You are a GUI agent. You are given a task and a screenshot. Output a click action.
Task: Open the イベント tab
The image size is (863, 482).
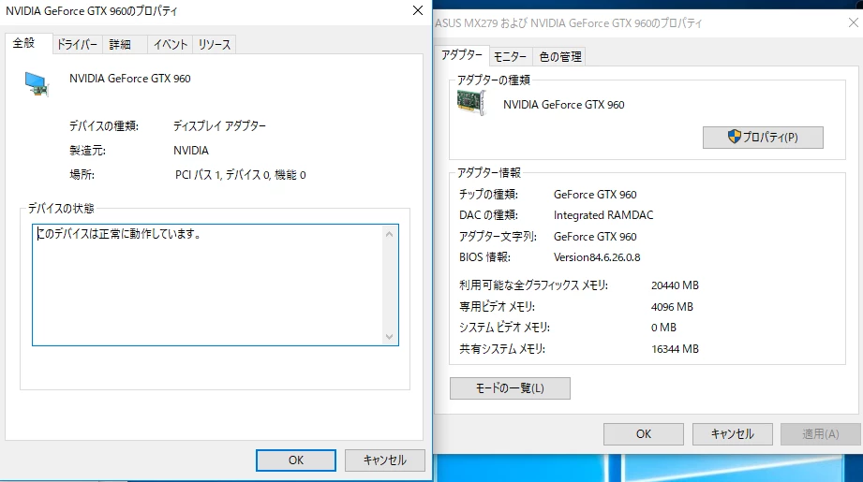[x=170, y=45]
